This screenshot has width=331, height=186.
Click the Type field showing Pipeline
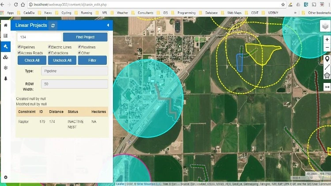click(x=75, y=71)
